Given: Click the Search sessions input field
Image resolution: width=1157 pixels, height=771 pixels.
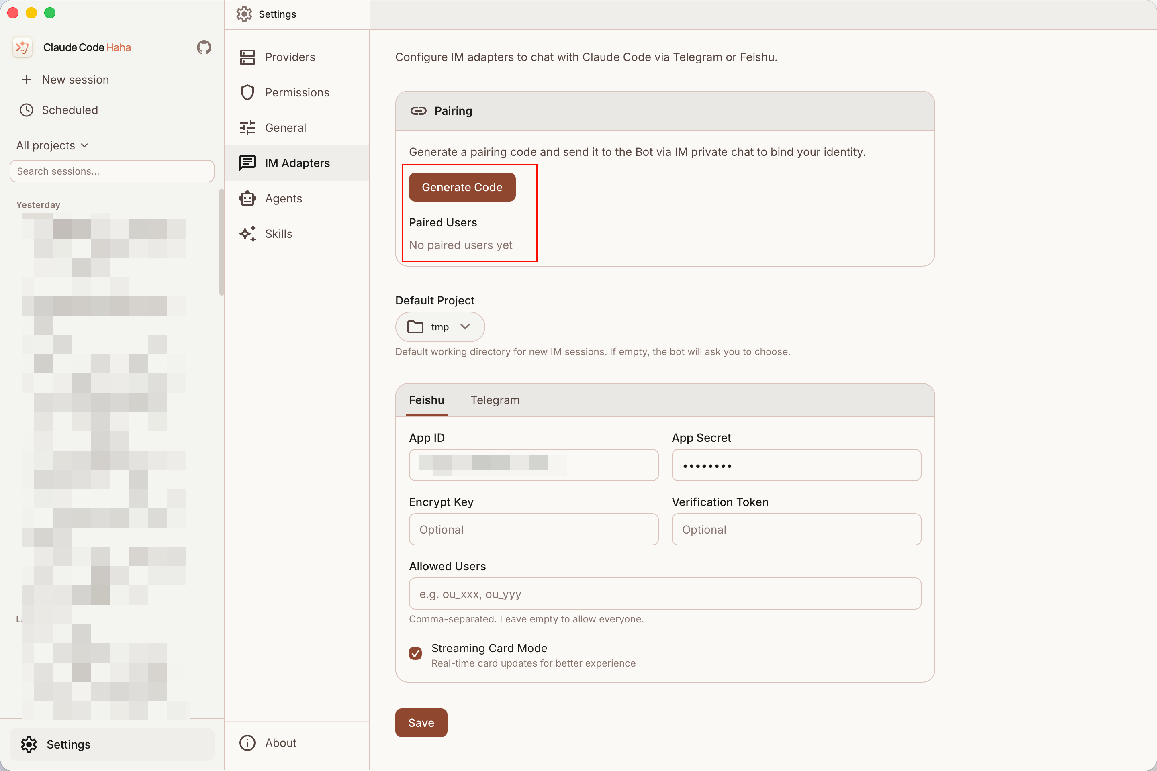Looking at the screenshot, I should click(112, 171).
